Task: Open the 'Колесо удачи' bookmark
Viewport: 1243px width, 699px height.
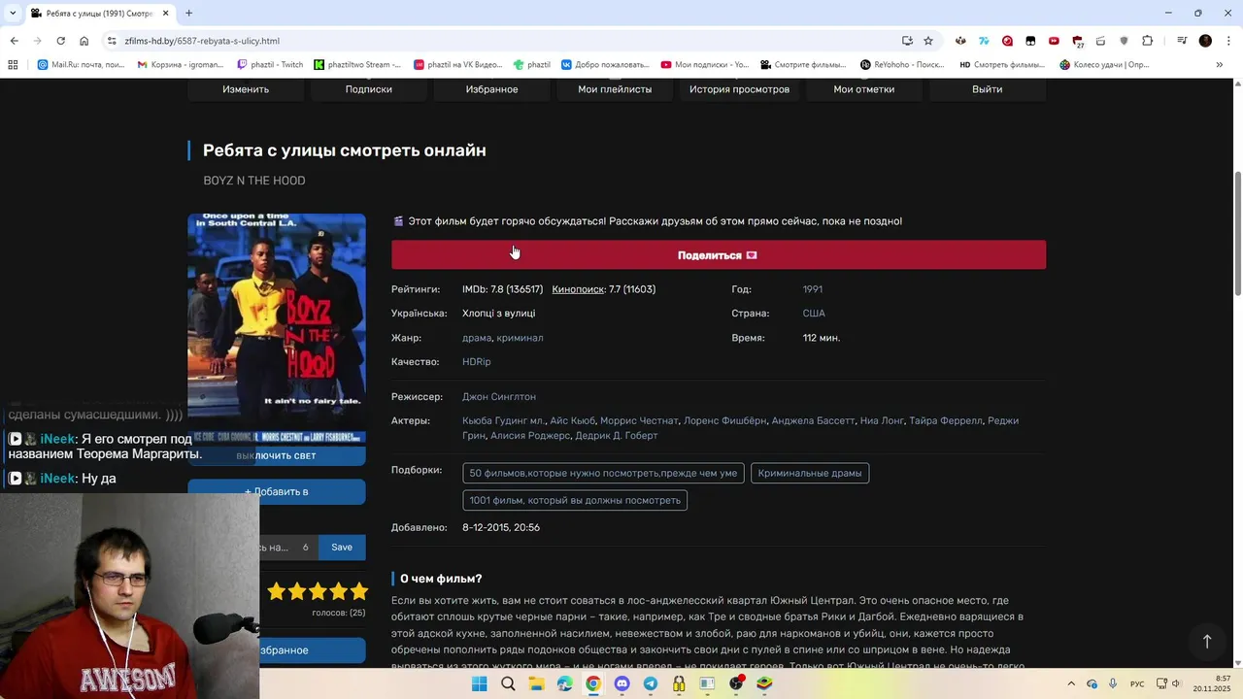Action: coord(1105,65)
